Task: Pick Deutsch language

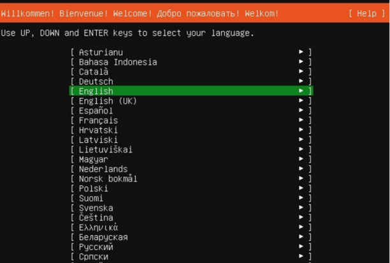Action: pos(191,81)
